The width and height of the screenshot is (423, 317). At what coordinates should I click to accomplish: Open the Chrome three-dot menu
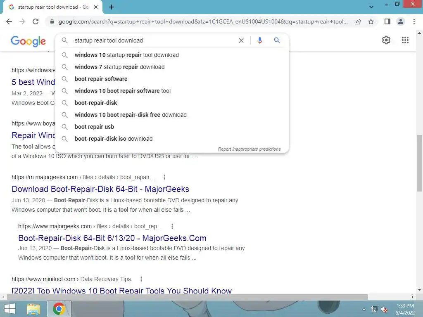pyautogui.click(x=414, y=21)
